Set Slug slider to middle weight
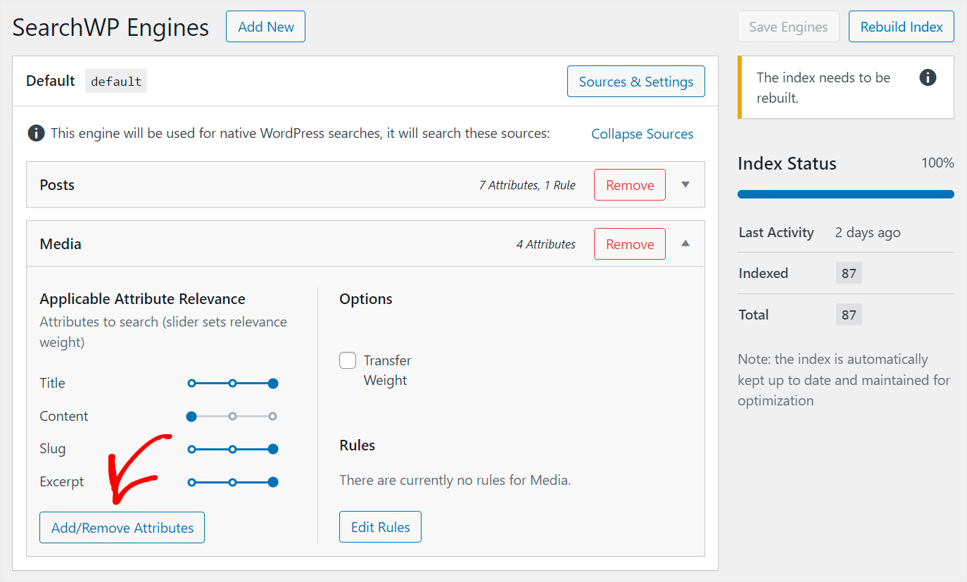Screen dimensions: 967x582 (x=232, y=449)
